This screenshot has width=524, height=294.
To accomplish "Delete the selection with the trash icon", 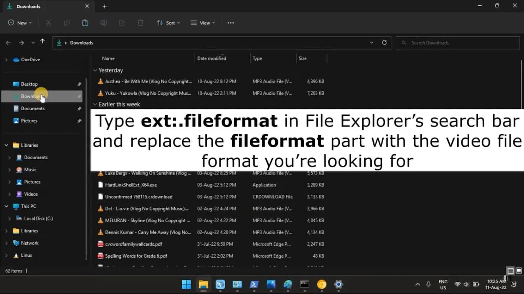I will 140,23.
